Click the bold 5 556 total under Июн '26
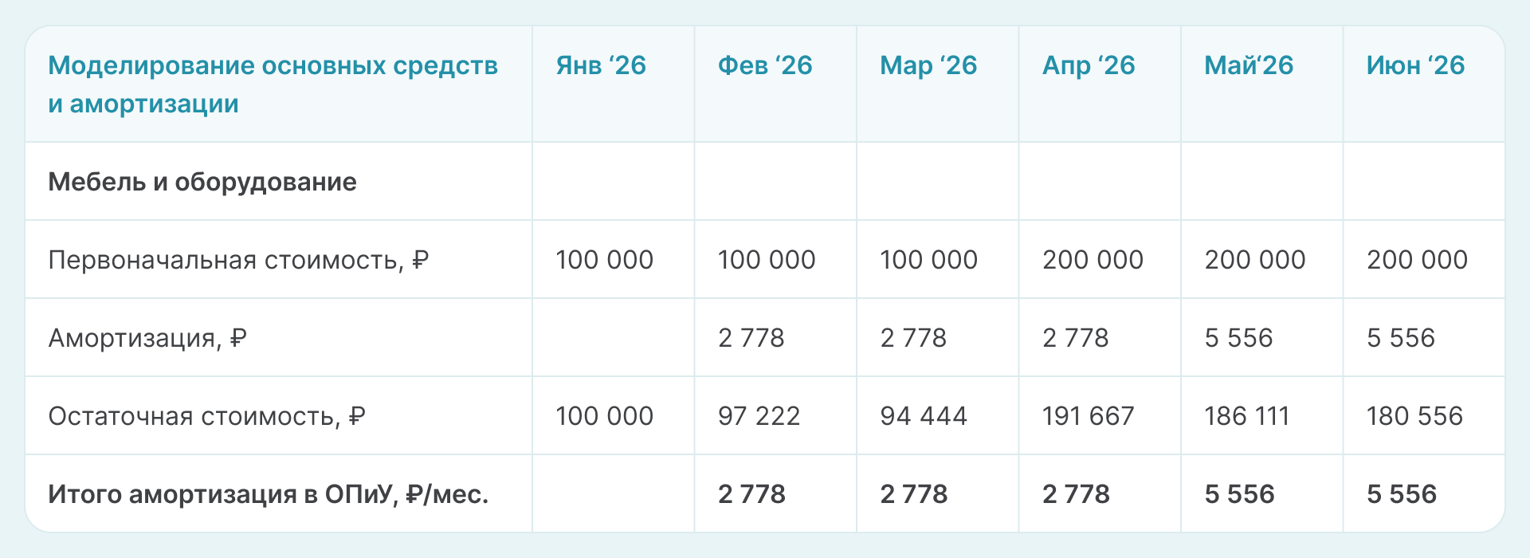This screenshot has height=558, width=1530. 1402,494
